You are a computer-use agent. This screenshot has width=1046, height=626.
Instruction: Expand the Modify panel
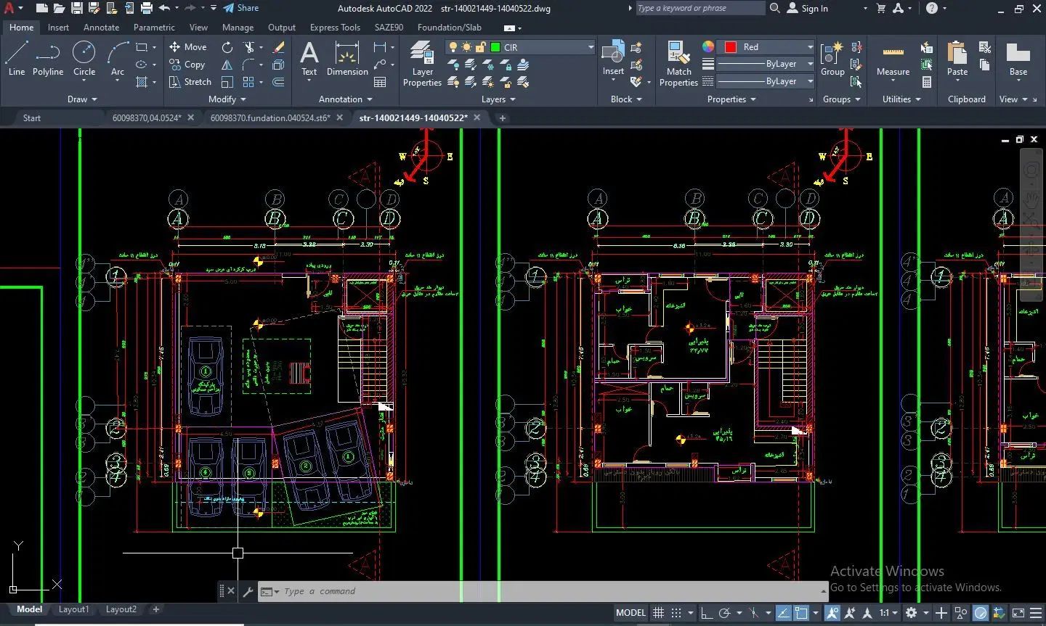pos(227,99)
